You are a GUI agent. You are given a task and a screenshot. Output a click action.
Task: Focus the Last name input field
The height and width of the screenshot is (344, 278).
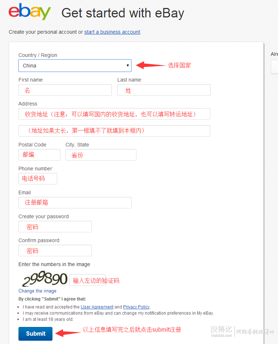coord(164,90)
